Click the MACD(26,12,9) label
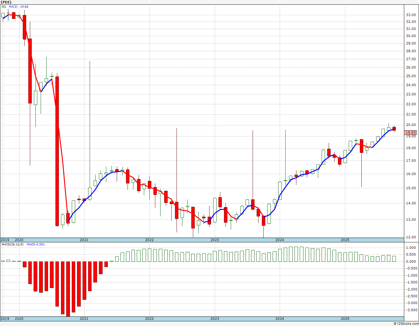The image size is (419, 326). coord(13,244)
